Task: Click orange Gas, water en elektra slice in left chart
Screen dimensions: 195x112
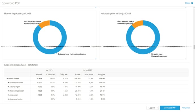Action: coord(45,24)
